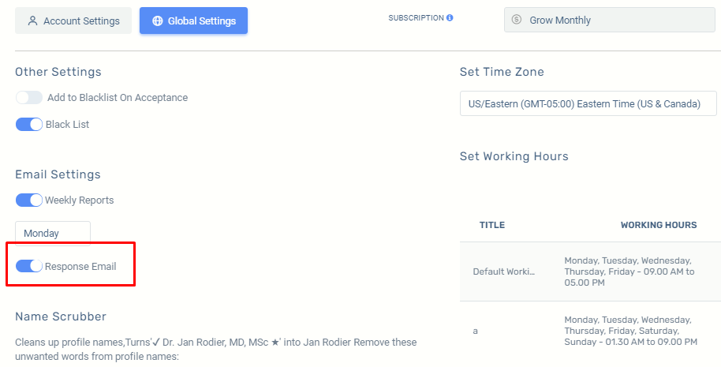Turn off the Black List toggle

click(x=29, y=124)
